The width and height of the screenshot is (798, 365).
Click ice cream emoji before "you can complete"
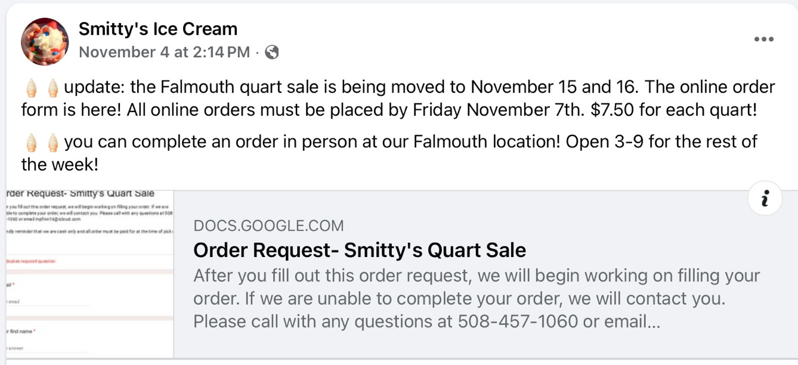[x=32, y=143]
